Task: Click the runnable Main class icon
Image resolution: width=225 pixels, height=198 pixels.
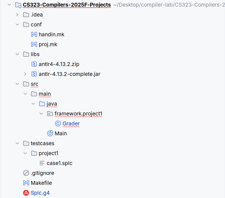Action: click(50, 133)
